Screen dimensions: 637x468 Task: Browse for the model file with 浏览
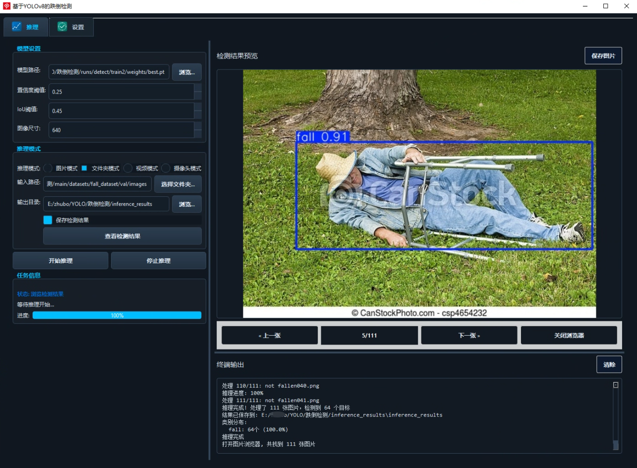(x=187, y=72)
